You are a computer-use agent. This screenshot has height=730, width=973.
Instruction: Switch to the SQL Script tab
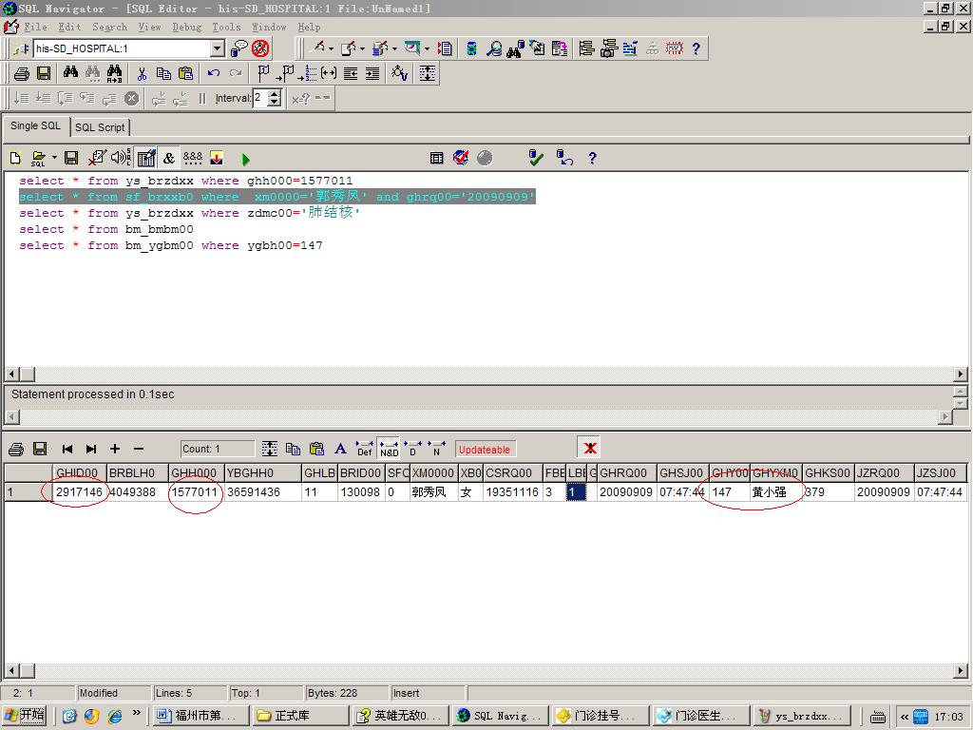100,127
